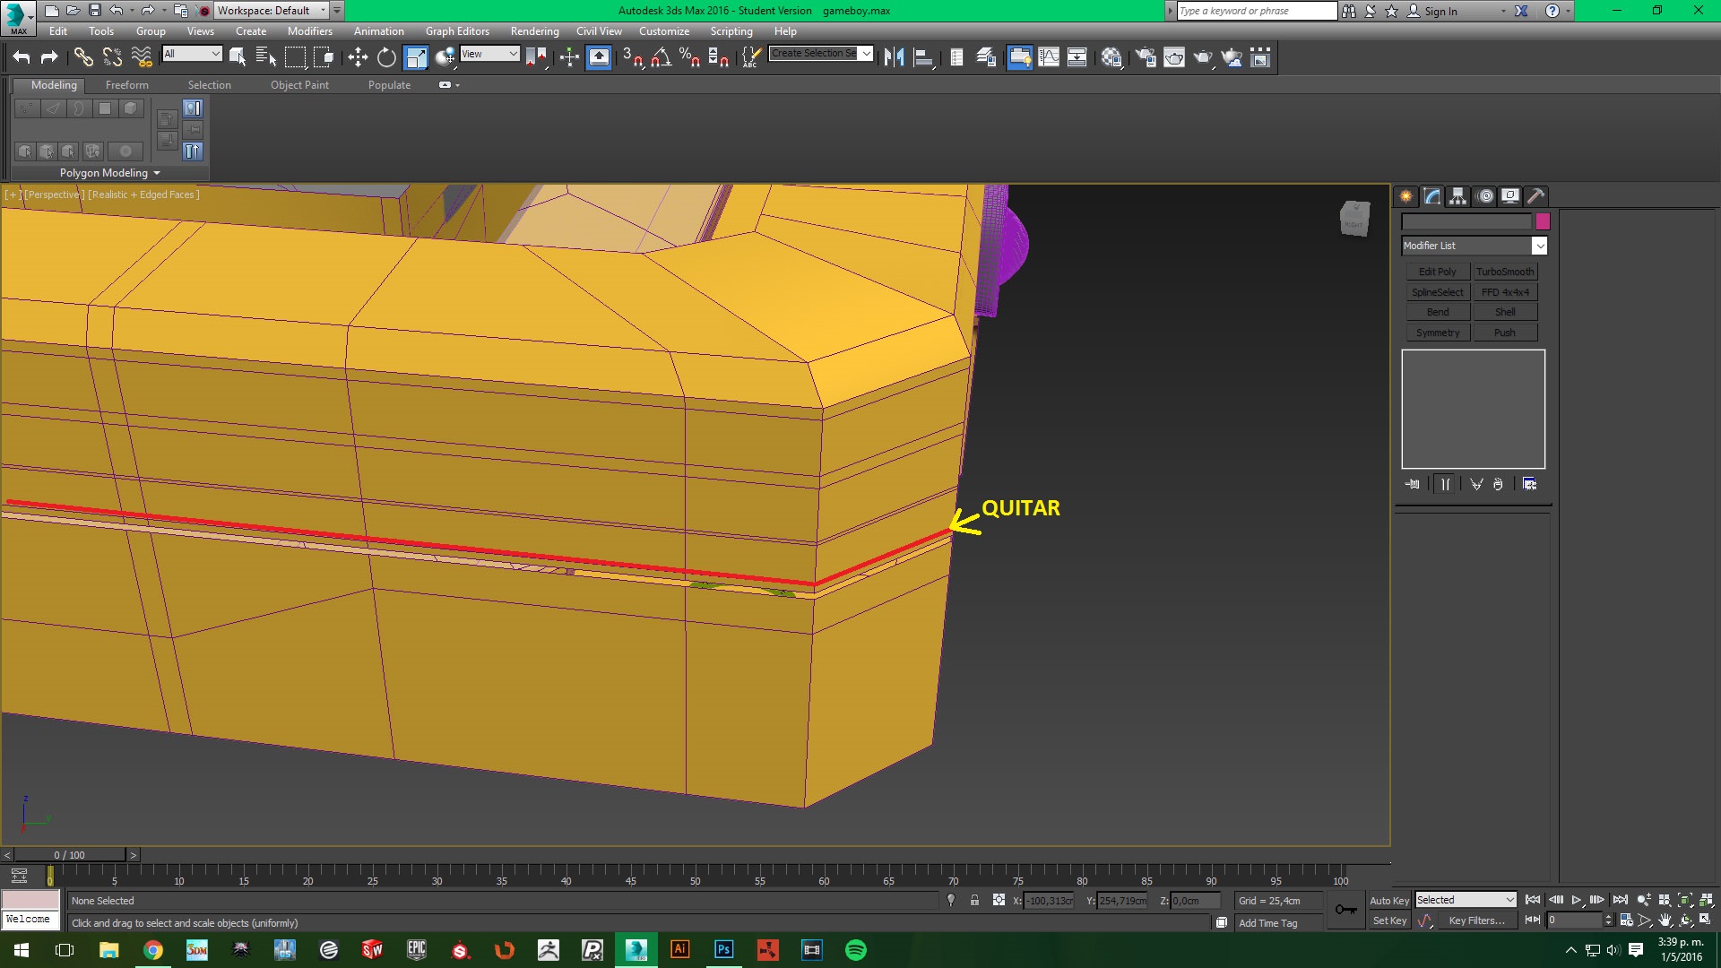The image size is (1721, 968).
Task: Activate the Select and Rotate tool
Action: (386, 58)
